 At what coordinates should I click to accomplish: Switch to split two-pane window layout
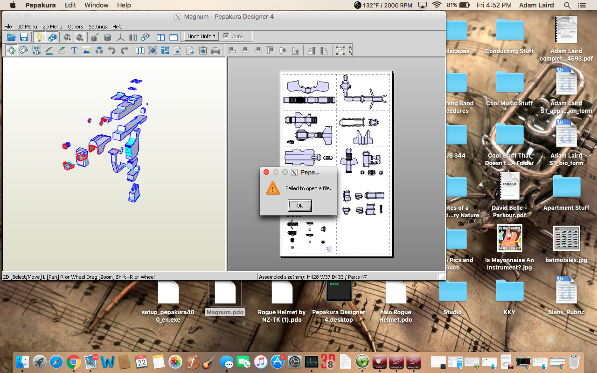coord(160,37)
